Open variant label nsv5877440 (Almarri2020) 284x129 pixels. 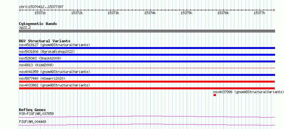click(42, 78)
